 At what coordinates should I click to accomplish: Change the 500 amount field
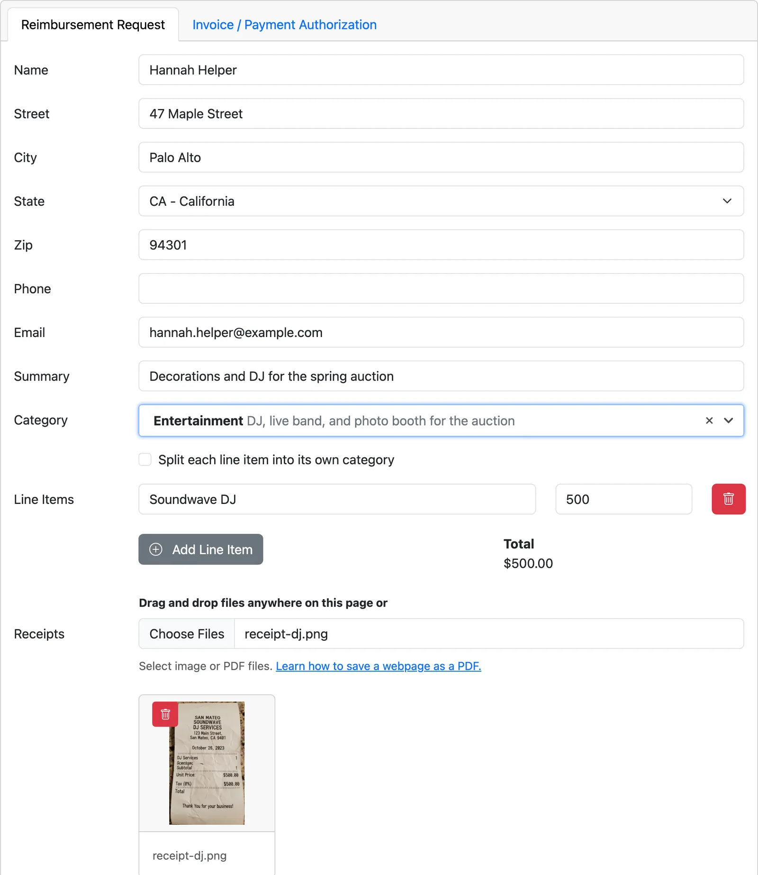(x=623, y=499)
